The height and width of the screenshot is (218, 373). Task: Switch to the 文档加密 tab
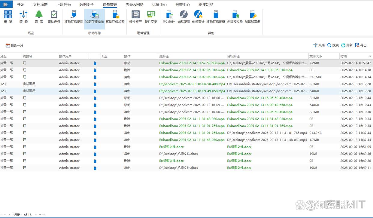click(40, 5)
